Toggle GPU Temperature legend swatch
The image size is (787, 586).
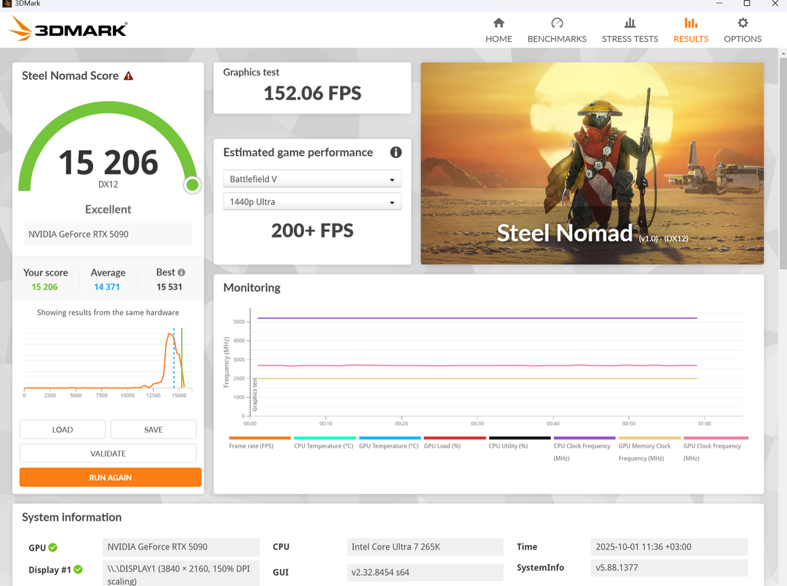pos(390,438)
